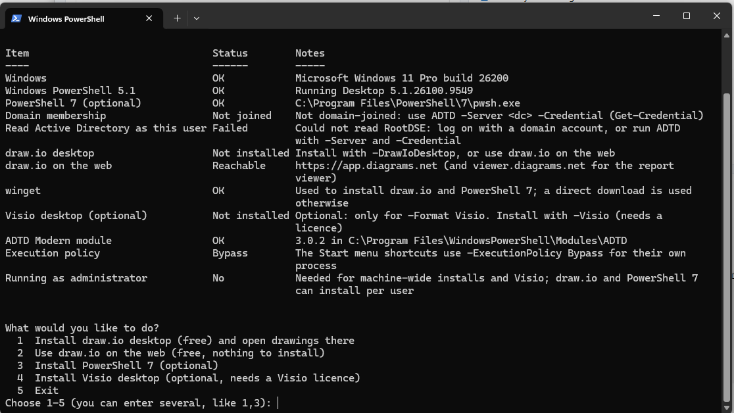This screenshot has height=413, width=734.
Task: Click the 'Not joined' status
Action: [x=241, y=116]
